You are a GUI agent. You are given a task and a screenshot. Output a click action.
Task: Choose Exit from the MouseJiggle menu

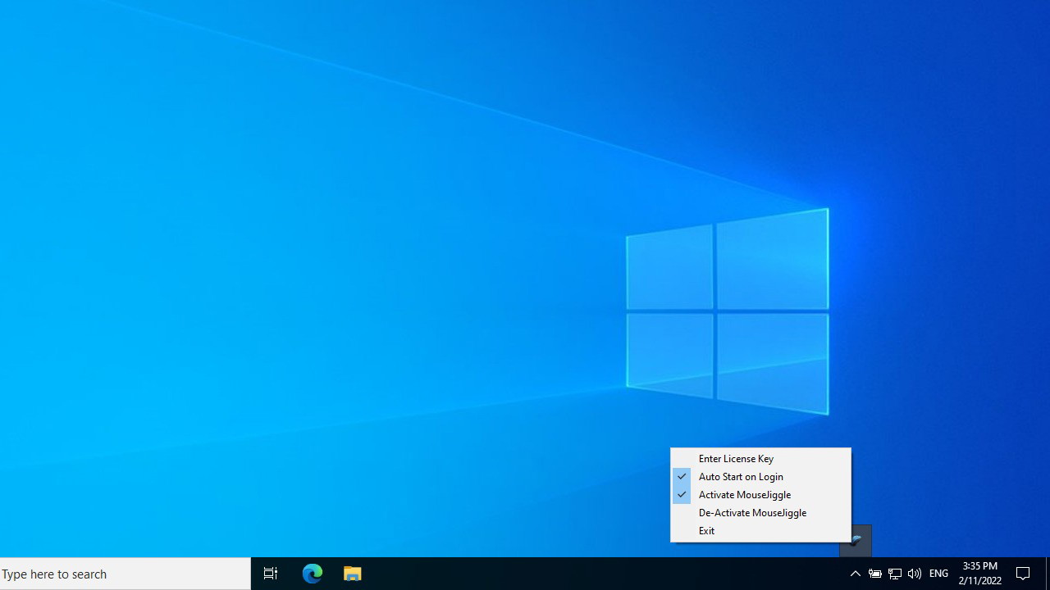click(x=706, y=531)
